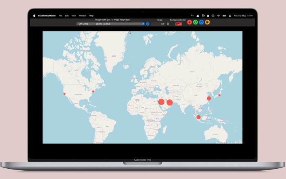
Task: Click the bubble near Singapore
Action: click(199, 117)
